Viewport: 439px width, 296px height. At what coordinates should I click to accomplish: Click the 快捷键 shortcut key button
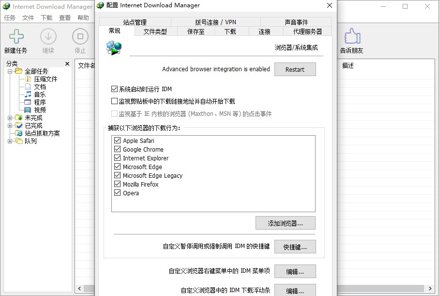[x=295, y=247]
